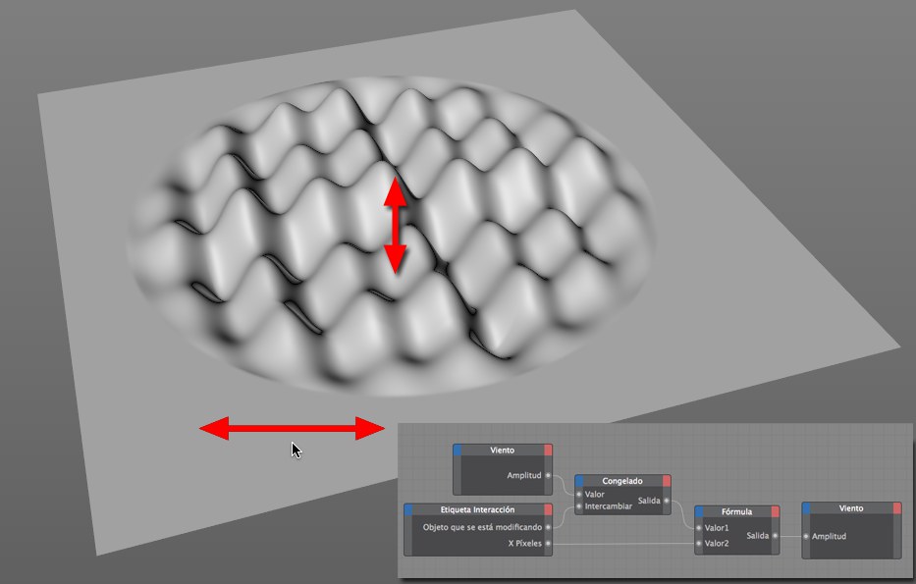Screen dimensions: 916x584
Task: Click the red output corner of the Fórmula node
Action: 775,511
